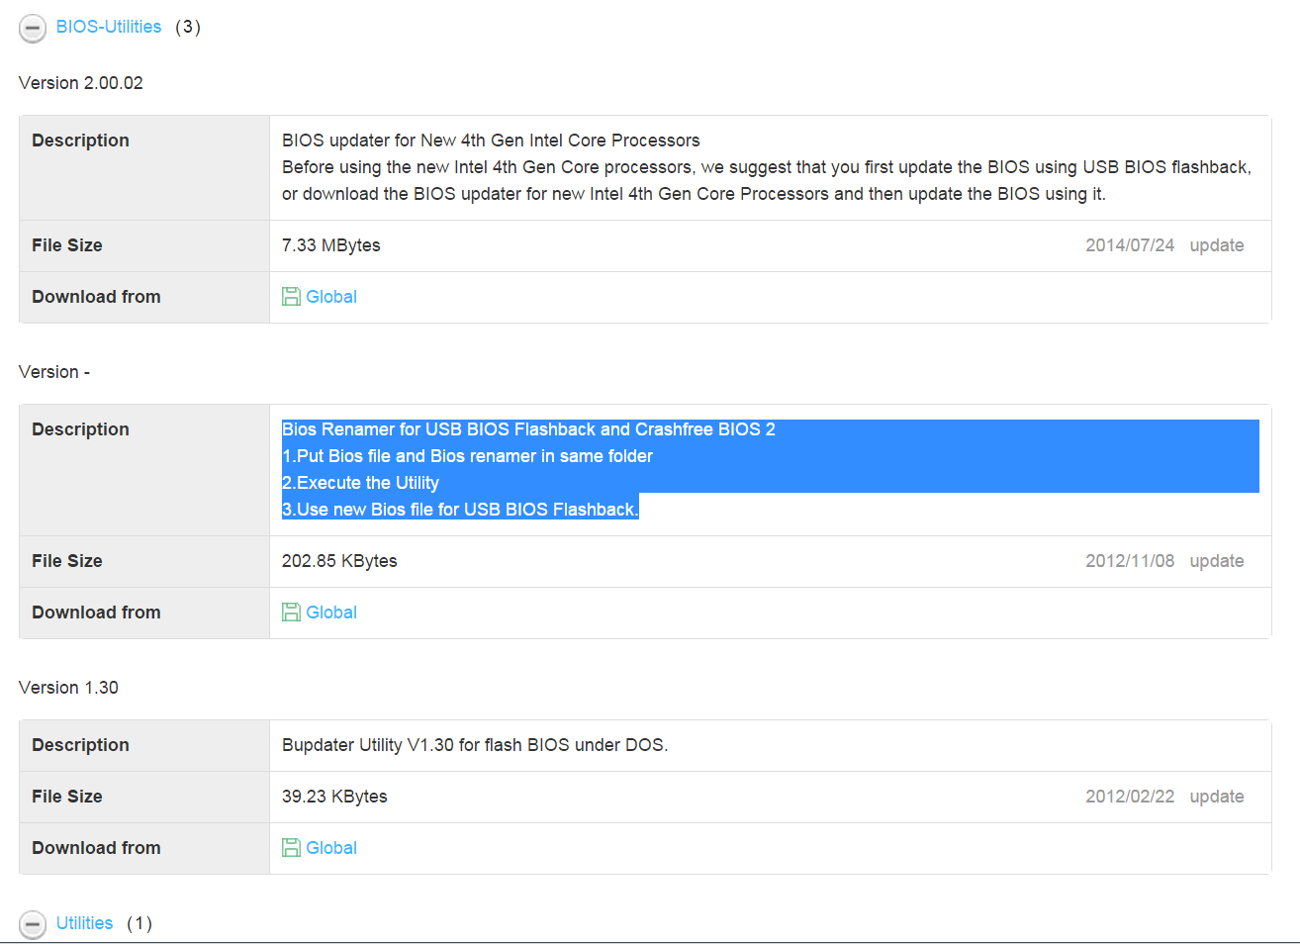Click 'BIOS updater for New 4th Gen Intel' text
Viewport: 1300px width, 944px height.
point(491,141)
